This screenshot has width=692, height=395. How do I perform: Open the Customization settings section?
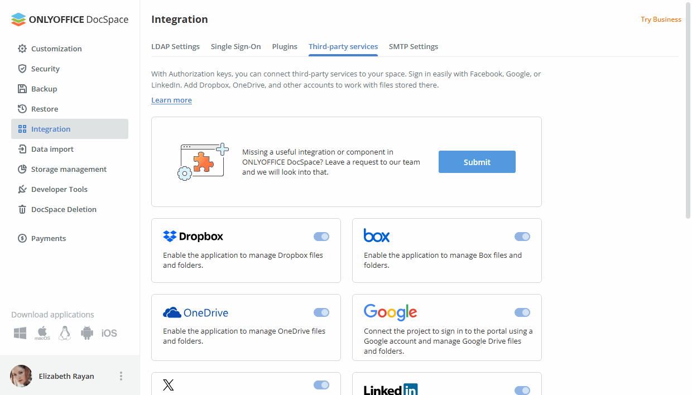coord(56,49)
